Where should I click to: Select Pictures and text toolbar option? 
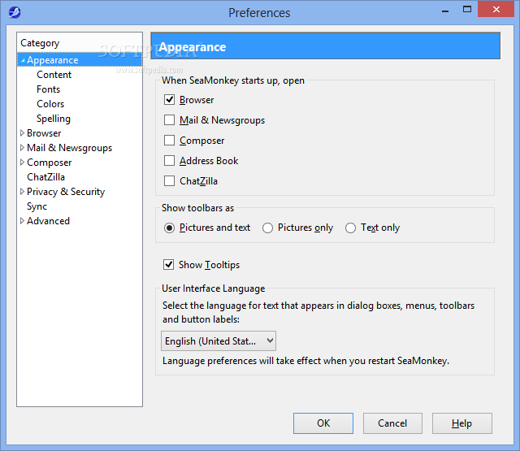(169, 228)
